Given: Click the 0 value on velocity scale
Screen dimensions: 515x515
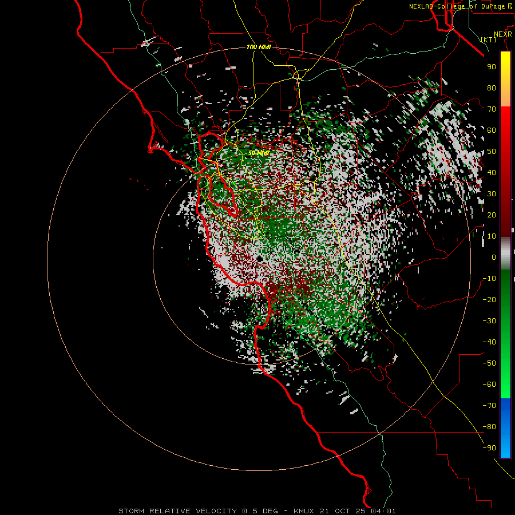Looking at the screenshot, I should tap(494, 257).
